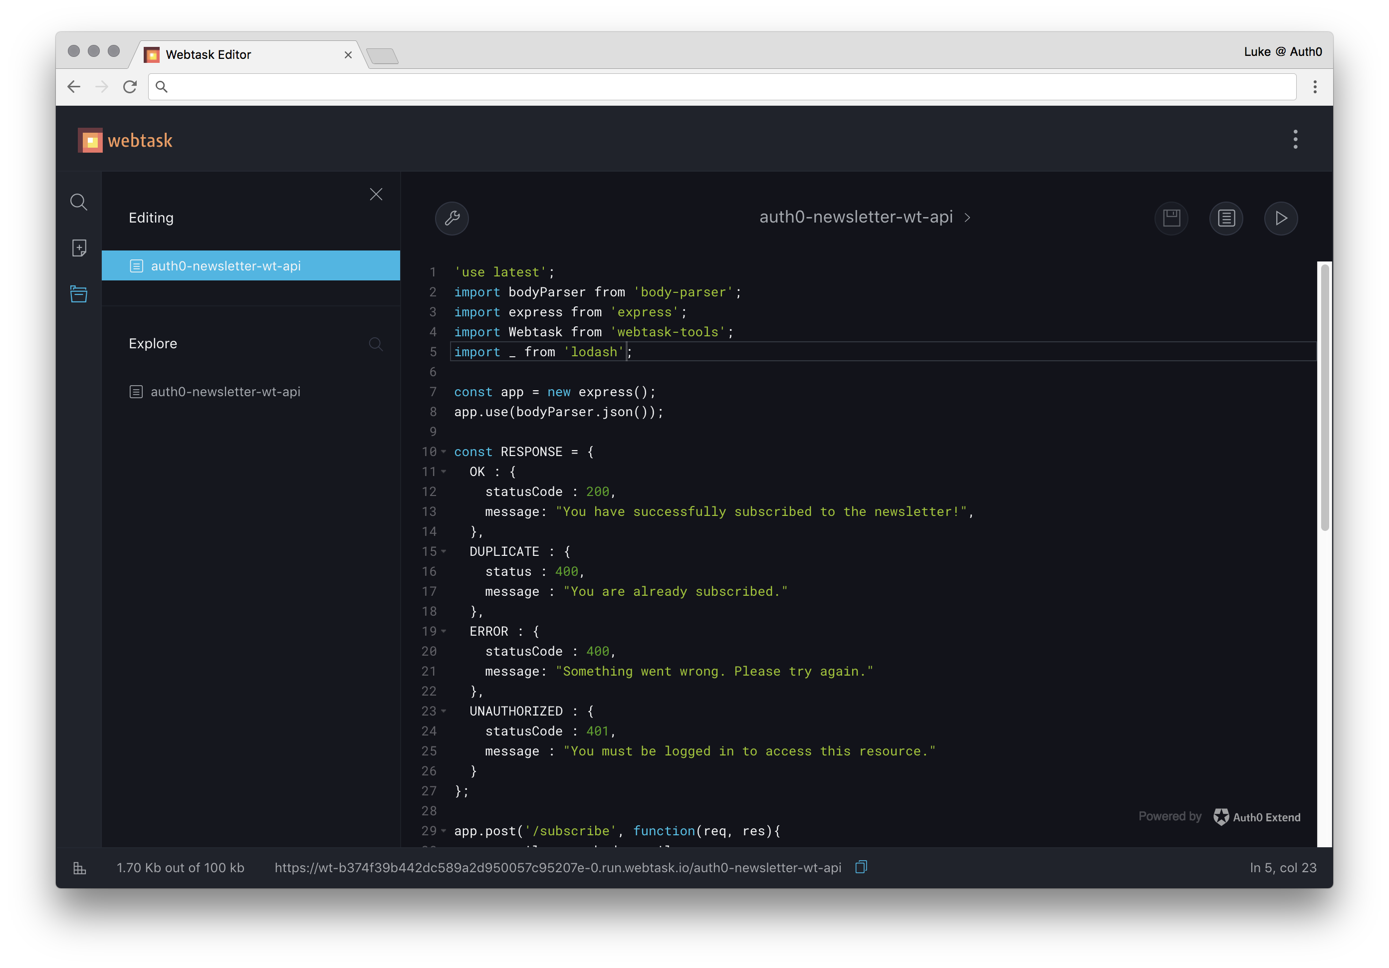
Task: Click 'You are already subscribed.' message text
Action: (675, 592)
